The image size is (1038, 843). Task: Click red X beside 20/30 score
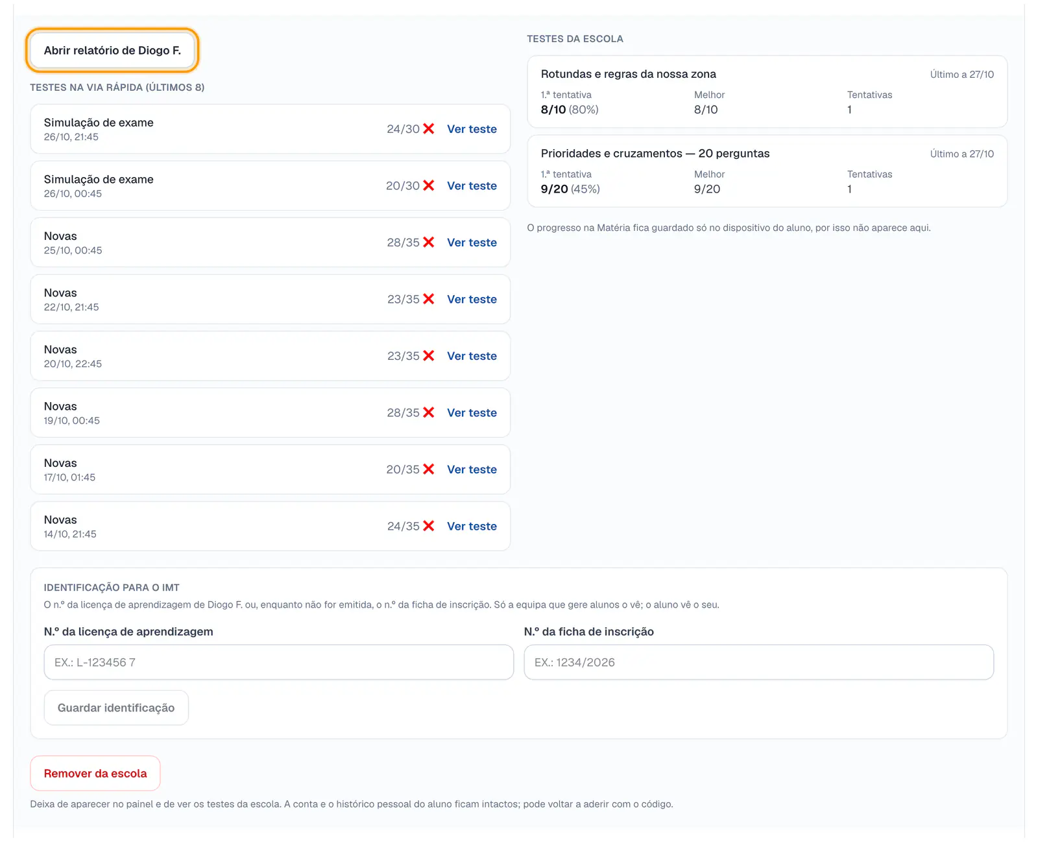pyautogui.click(x=429, y=185)
